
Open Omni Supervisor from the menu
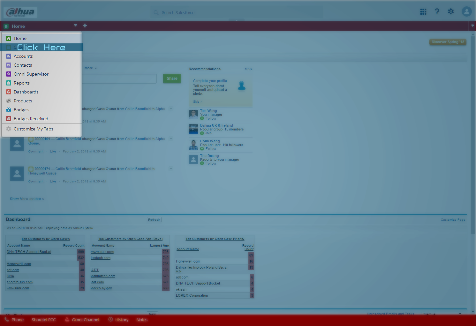(x=42, y=74)
